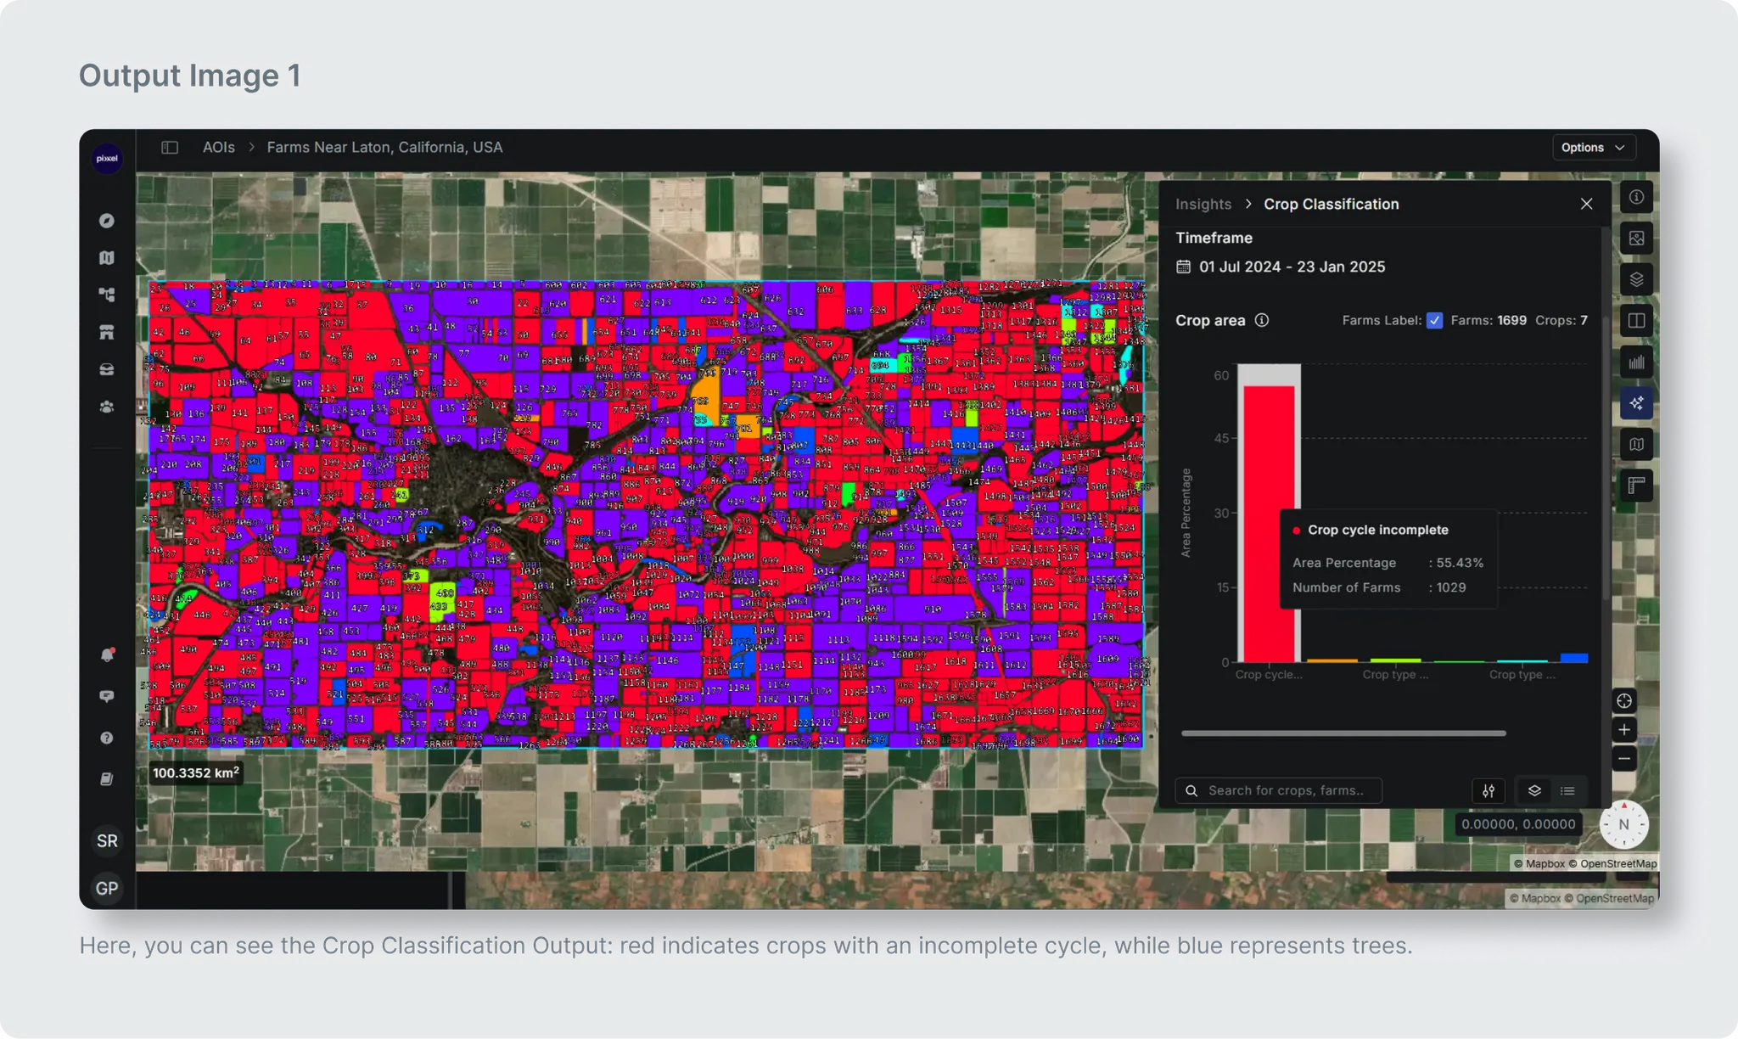Open the timeframe date range picker
Viewport: 1738px width, 1039px height.
(x=1291, y=267)
